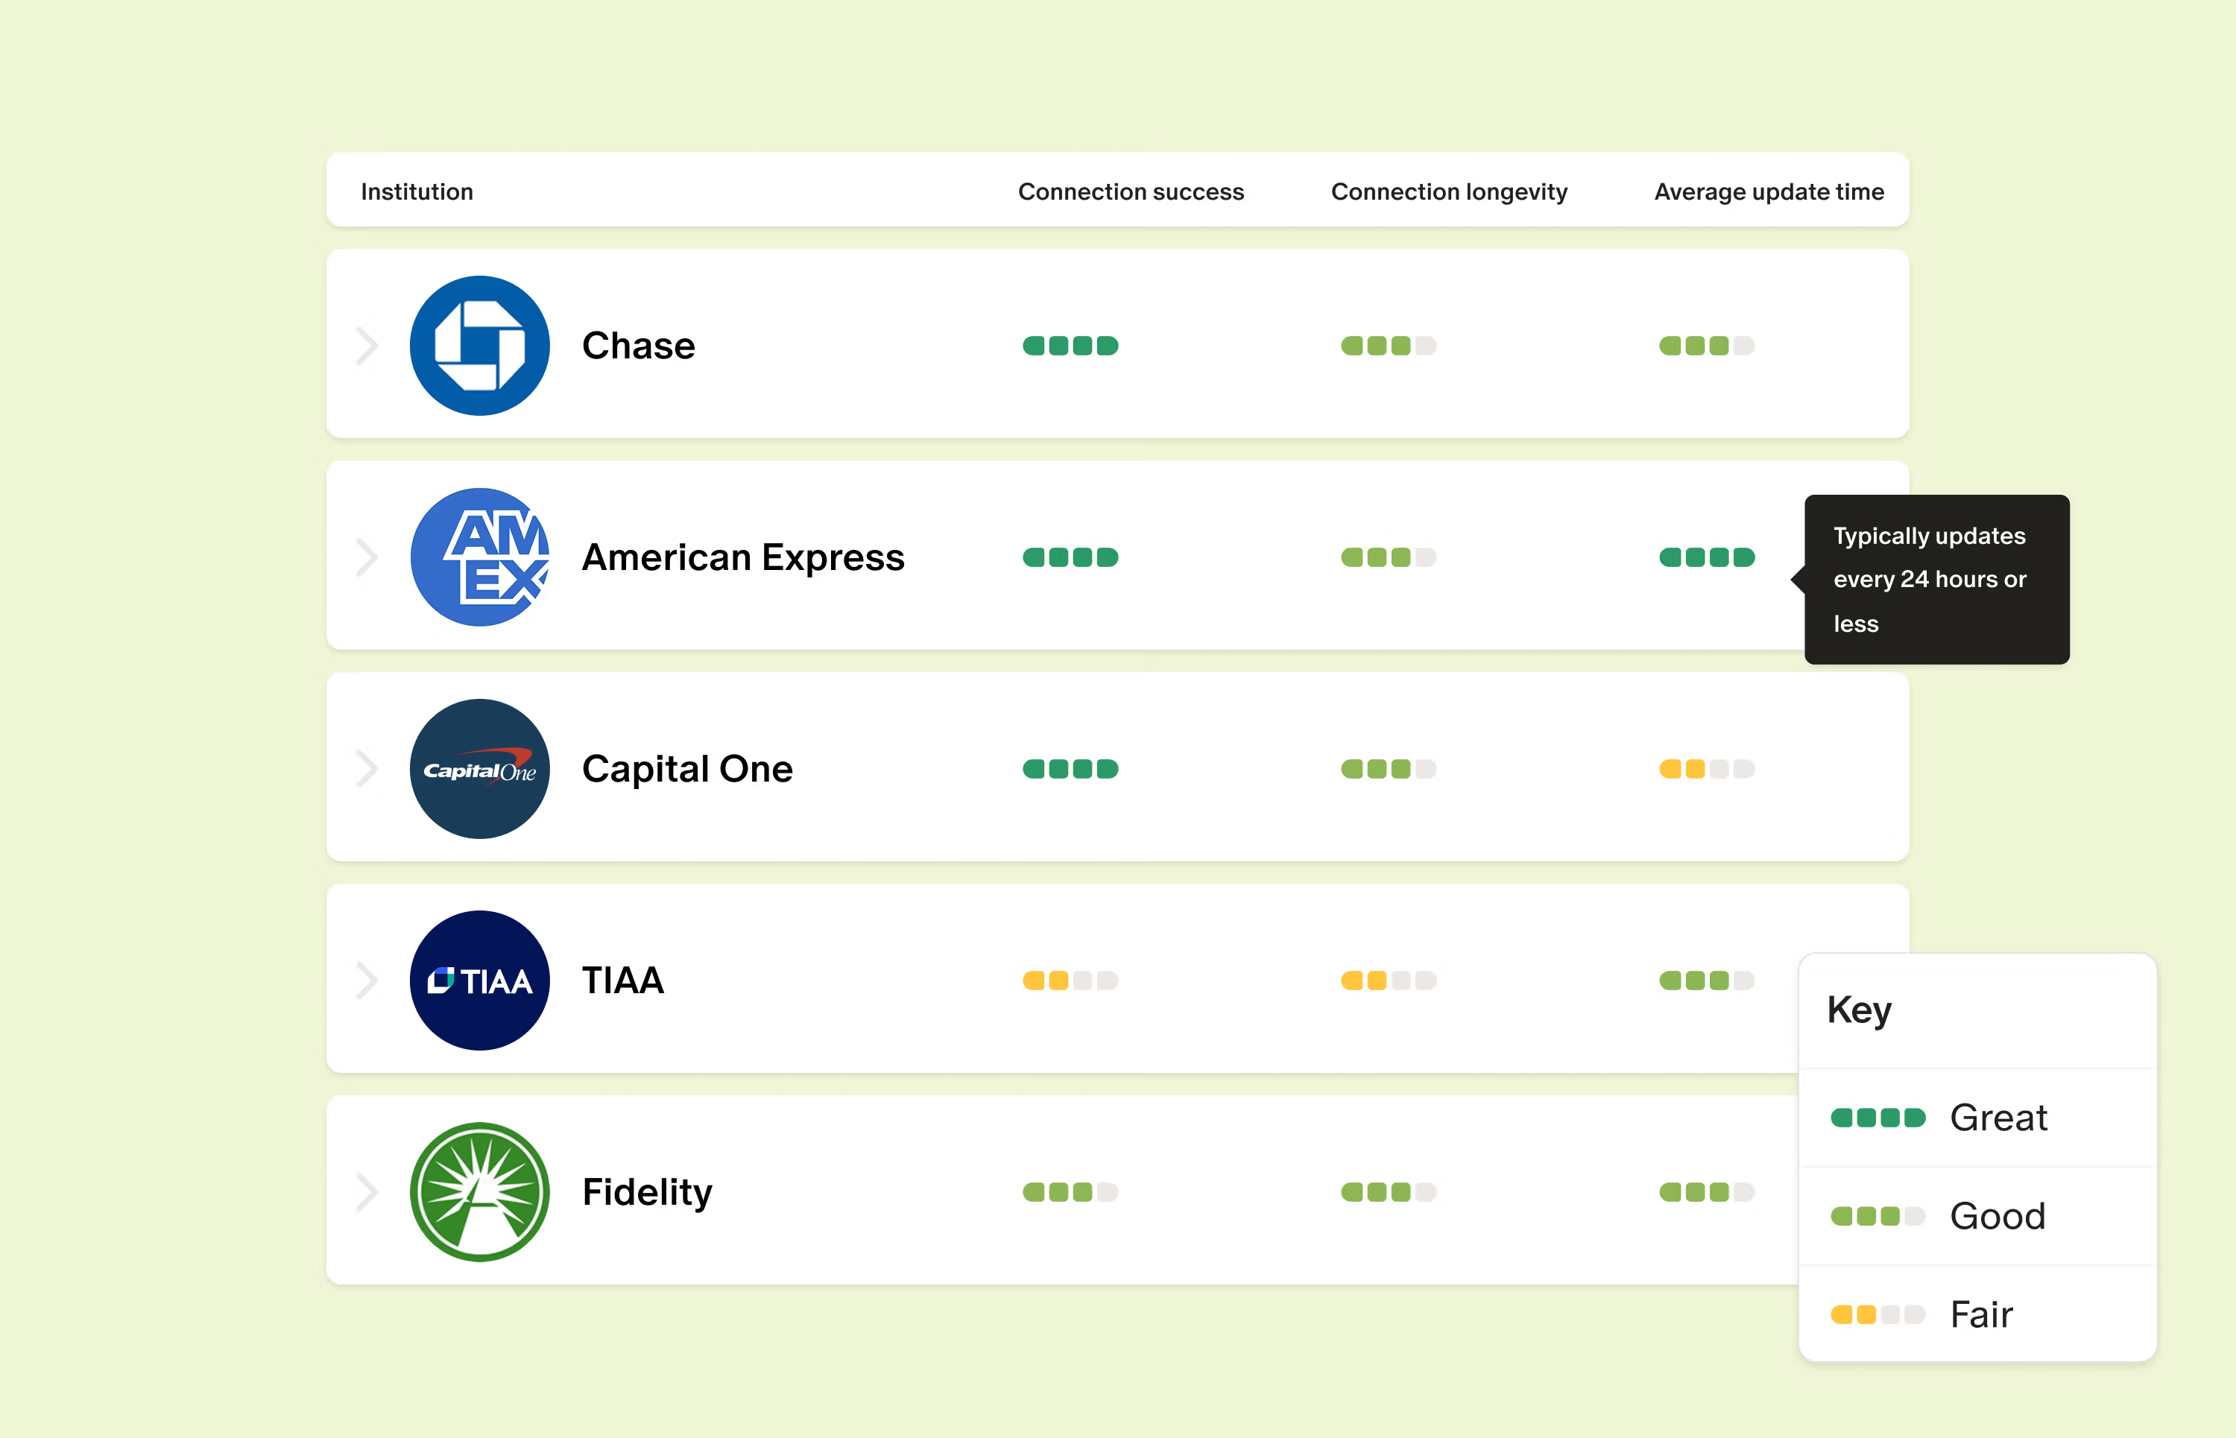2236x1438 pixels.
Task: Expand the American Express row chevron
Action: pos(367,557)
